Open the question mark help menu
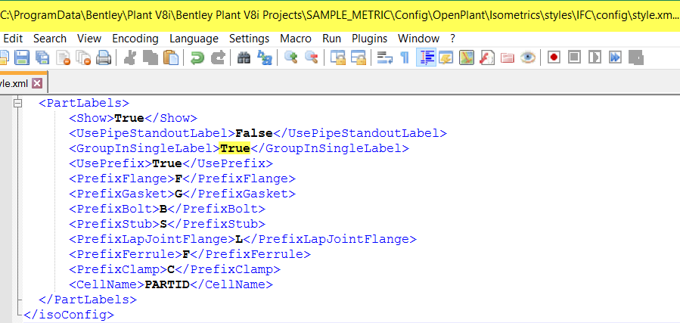This screenshot has height=323, width=680. 453,39
